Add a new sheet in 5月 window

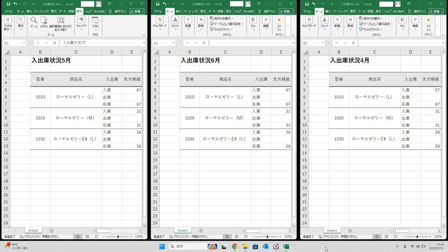pos(52,231)
